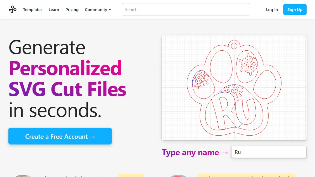Click the paw print SVG preview
The width and height of the screenshot is (315, 177).
tap(234, 88)
